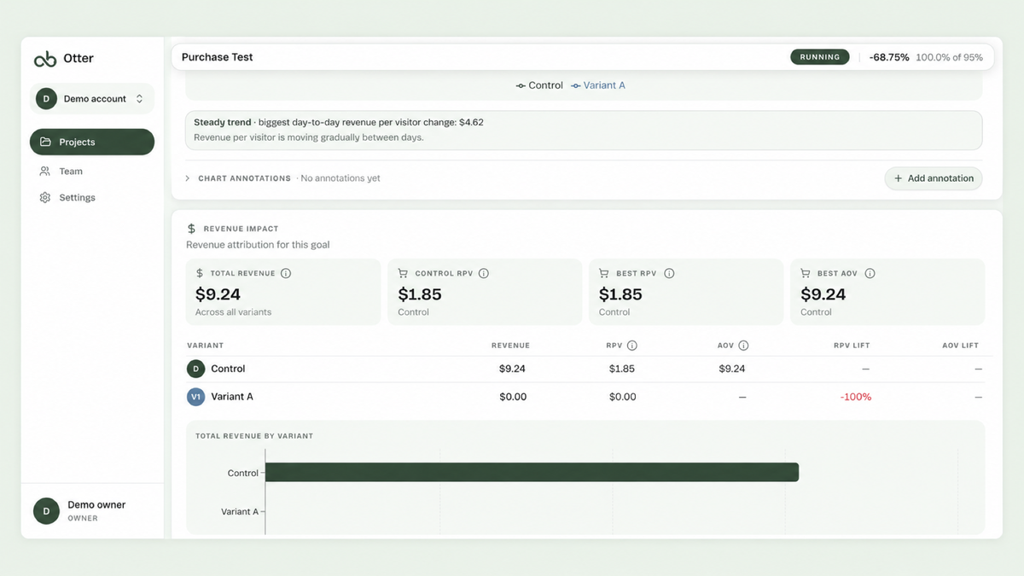Viewport: 1024px width, 576px height.
Task: Click the Settings gear icon
Action: [x=45, y=198]
